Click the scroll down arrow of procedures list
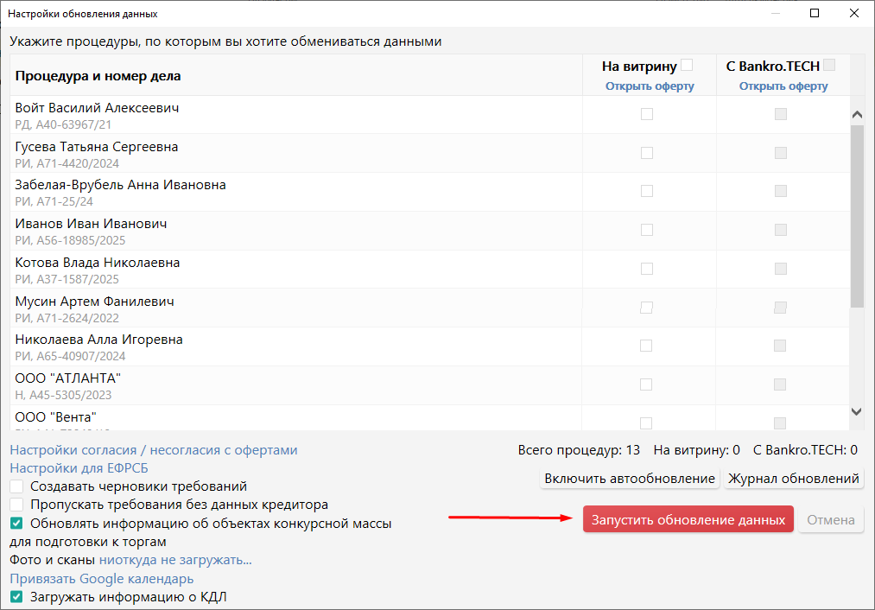Viewport: 875px width, 610px height. click(857, 412)
